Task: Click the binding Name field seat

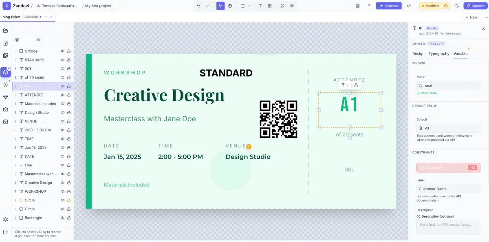Action: [x=448, y=86]
